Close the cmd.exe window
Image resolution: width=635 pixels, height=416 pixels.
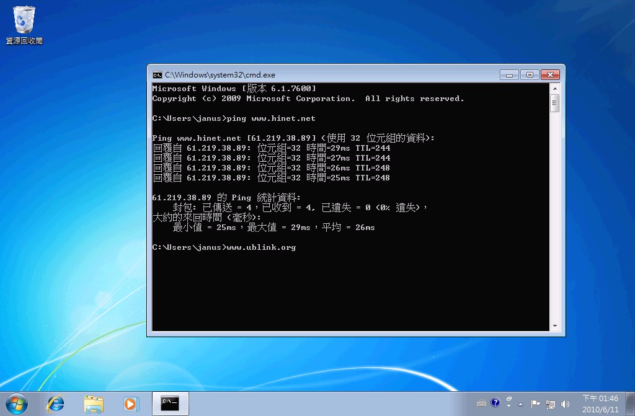tap(550, 75)
